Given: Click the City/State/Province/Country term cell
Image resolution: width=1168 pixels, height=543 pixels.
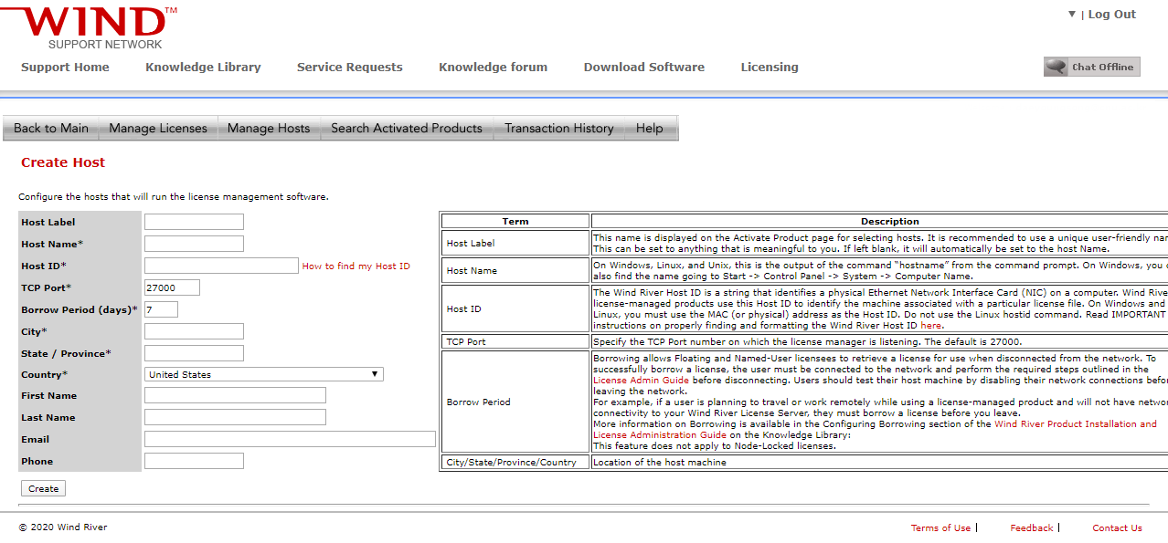Looking at the screenshot, I should coord(515,463).
